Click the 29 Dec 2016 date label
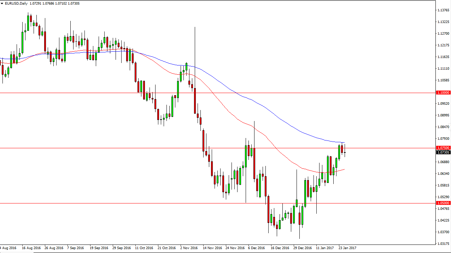This screenshot has width=451, height=253. pyautogui.click(x=303, y=248)
